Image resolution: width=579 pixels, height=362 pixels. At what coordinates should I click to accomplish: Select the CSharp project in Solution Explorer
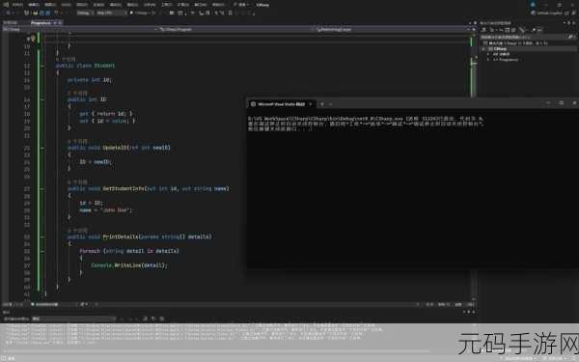(x=500, y=49)
